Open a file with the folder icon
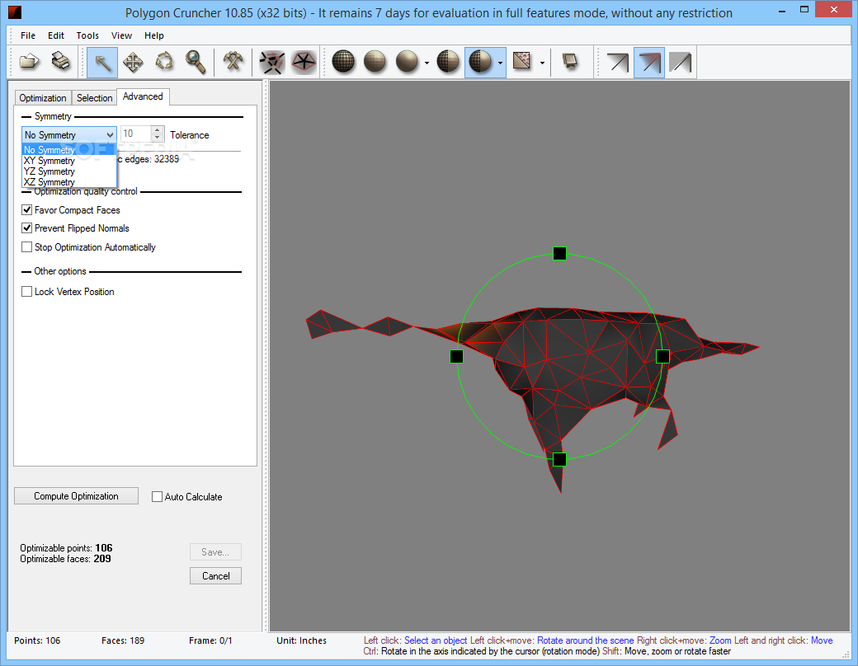 point(30,62)
